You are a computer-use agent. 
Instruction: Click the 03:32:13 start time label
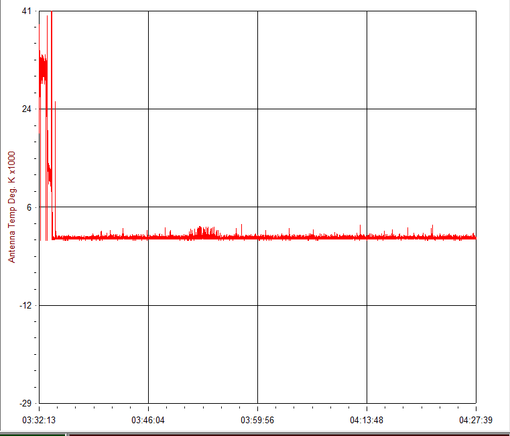point(39,420)
